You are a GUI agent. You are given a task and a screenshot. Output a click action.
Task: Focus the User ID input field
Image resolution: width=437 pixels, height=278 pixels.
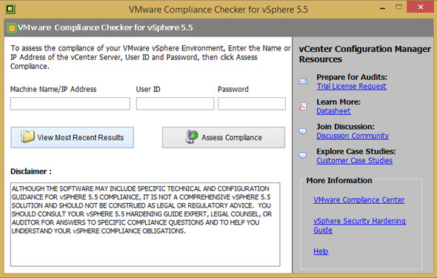pyautogui.click(x=175, y=104)
